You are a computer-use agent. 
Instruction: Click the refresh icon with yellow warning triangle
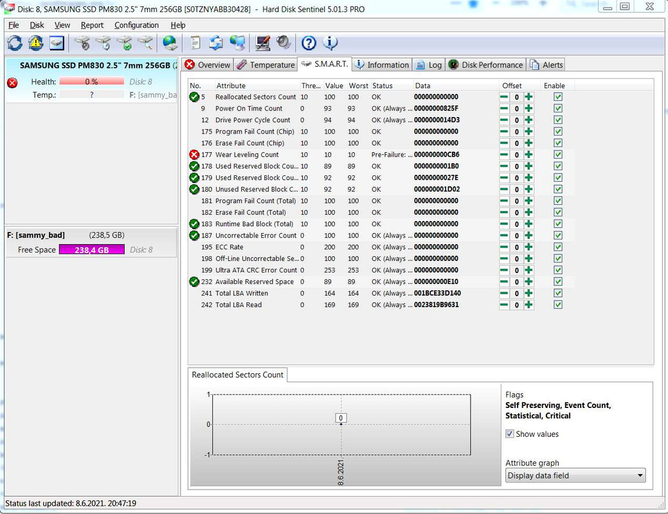tap(36, 42)
